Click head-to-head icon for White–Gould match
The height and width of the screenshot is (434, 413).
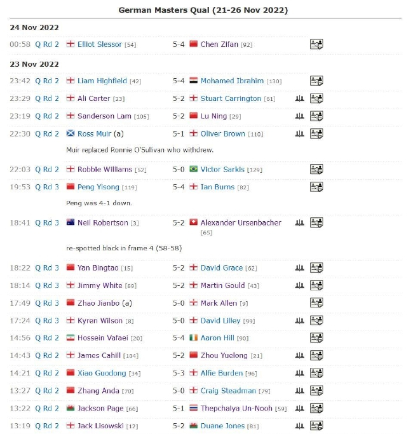click(299, 285)
